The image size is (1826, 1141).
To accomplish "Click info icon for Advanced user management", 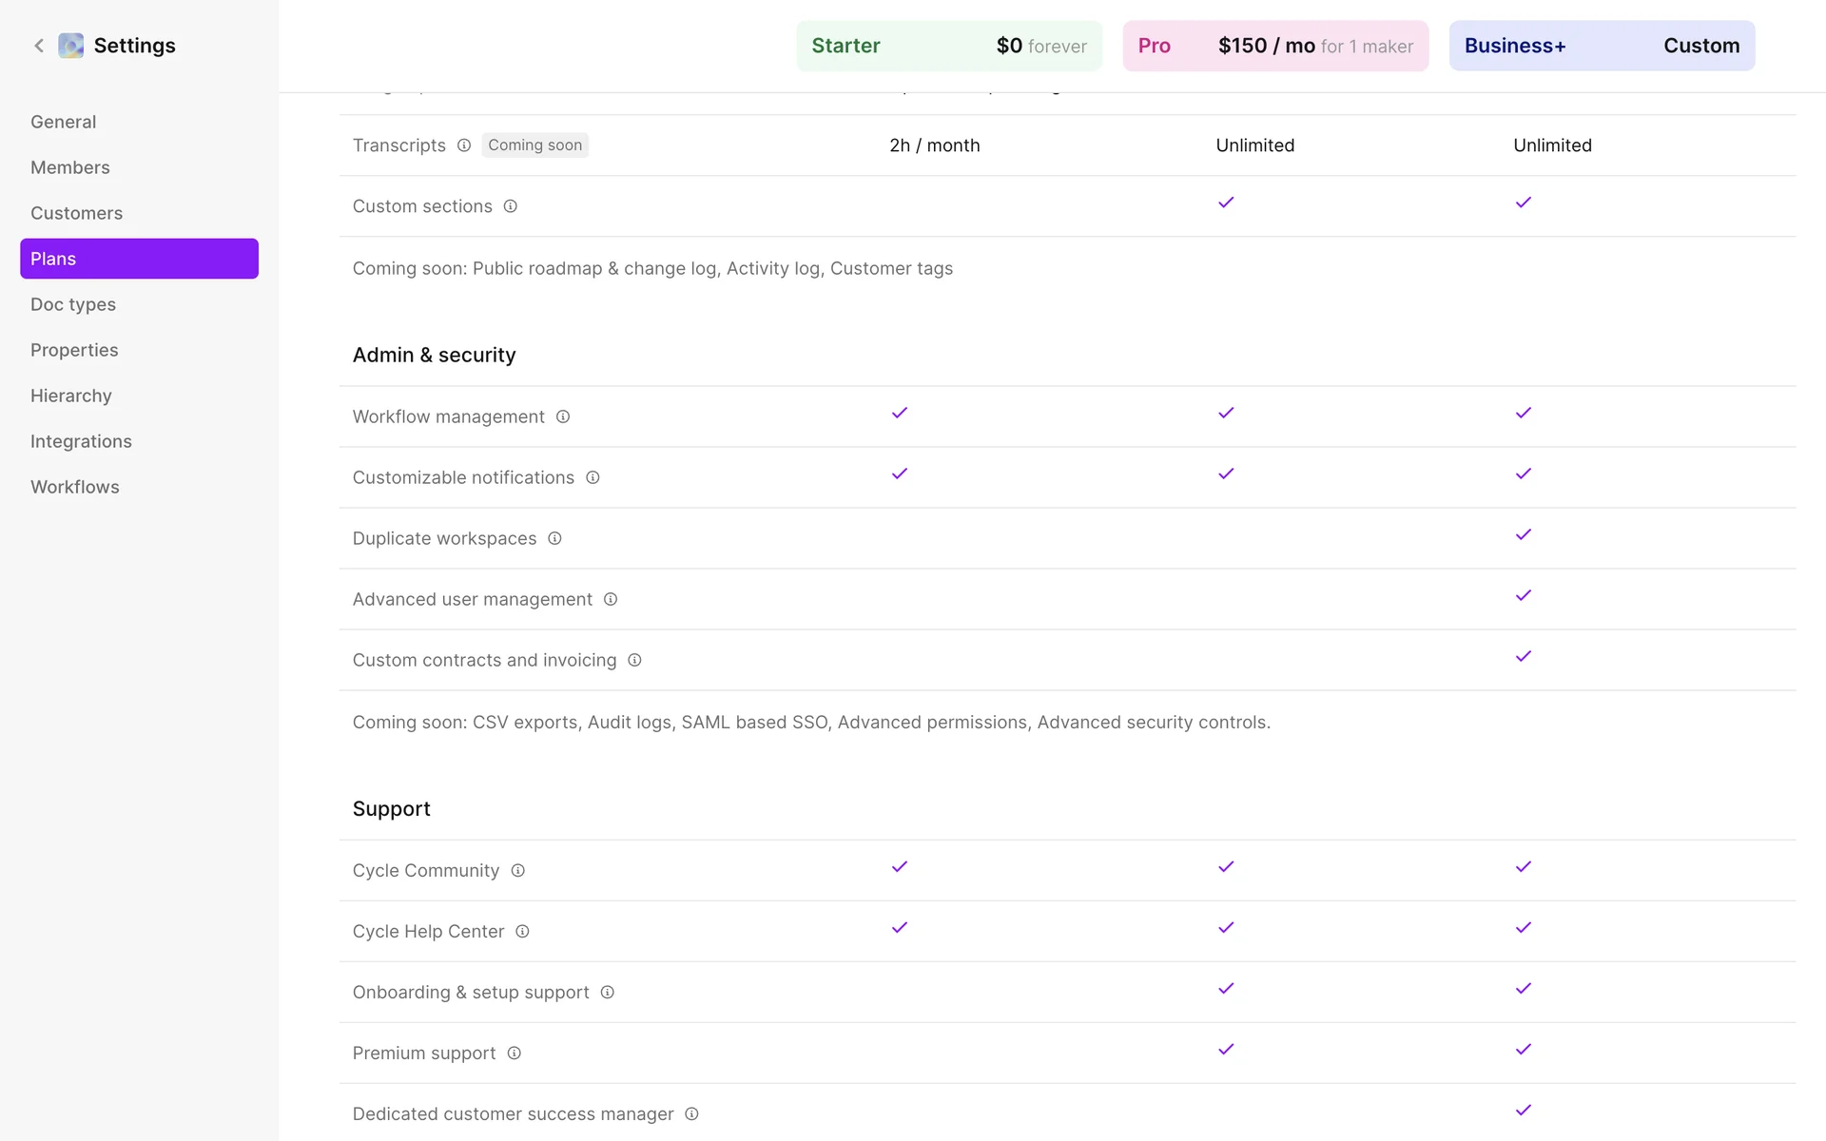I will (611, 599).
